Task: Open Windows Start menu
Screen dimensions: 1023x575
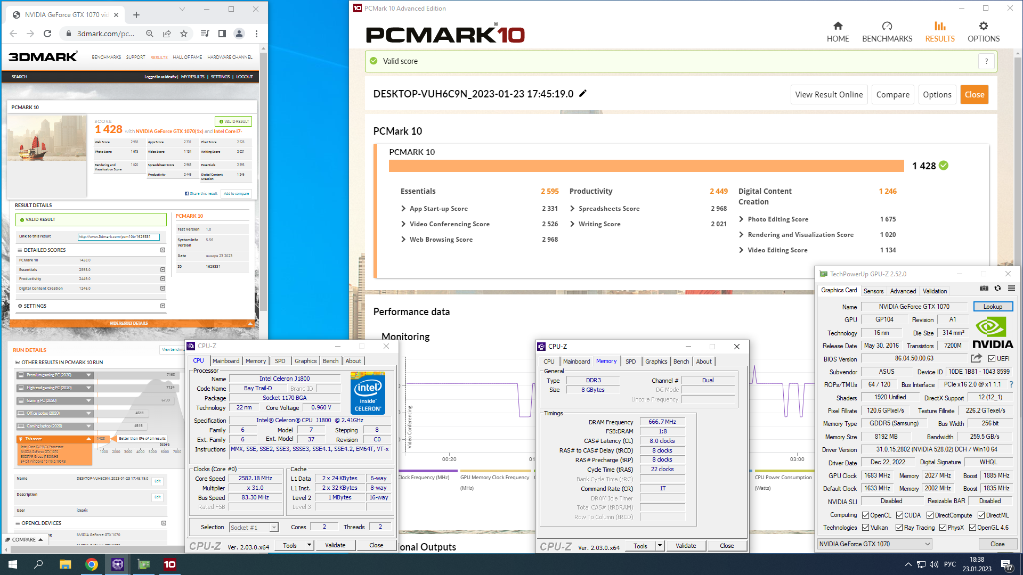Action: (x=13, y=564)
